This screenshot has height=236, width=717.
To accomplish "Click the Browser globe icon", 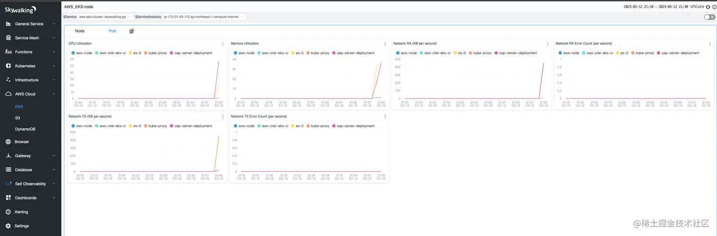I will click(9, 141).
